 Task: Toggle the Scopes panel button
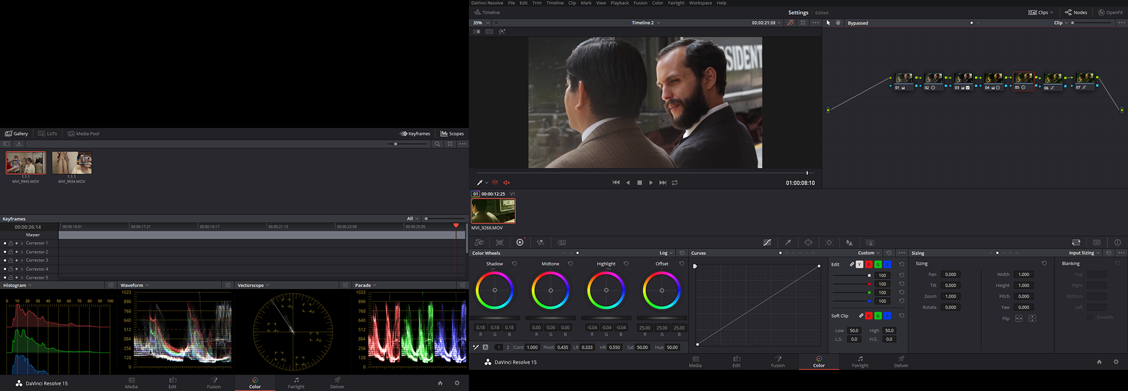(452, 134)
